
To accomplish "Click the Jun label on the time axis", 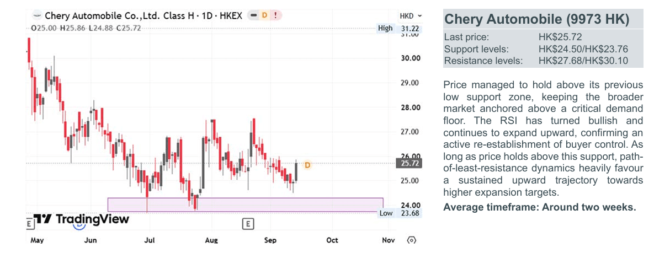I will (x=91, y=240).
